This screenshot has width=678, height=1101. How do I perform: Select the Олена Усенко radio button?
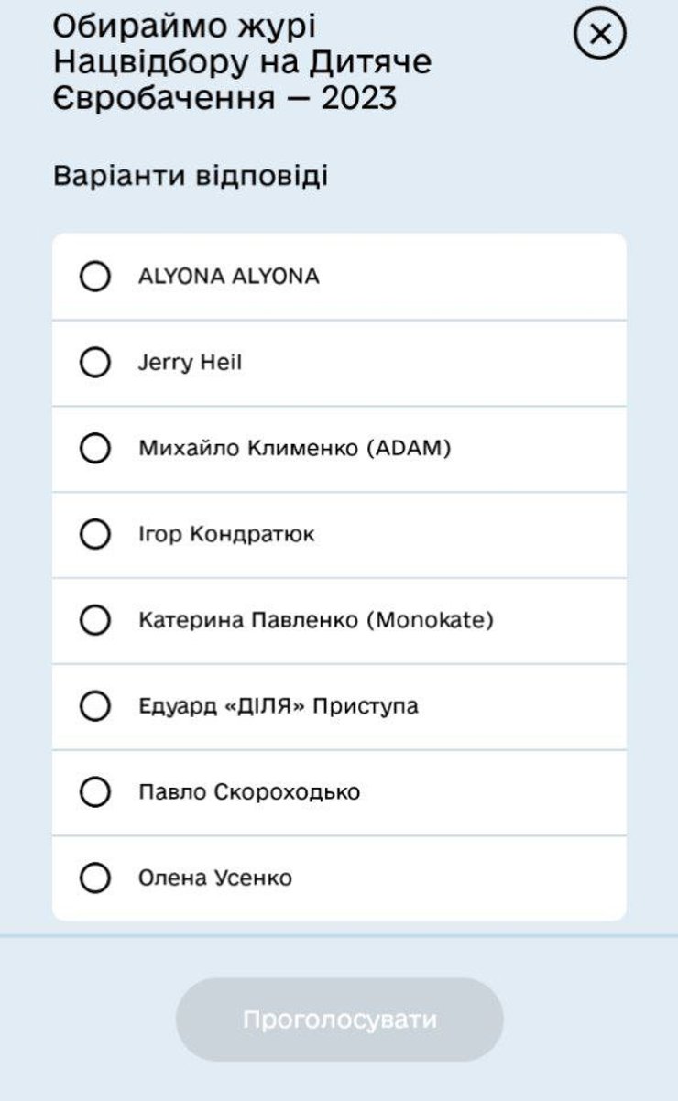click(94, 875)
